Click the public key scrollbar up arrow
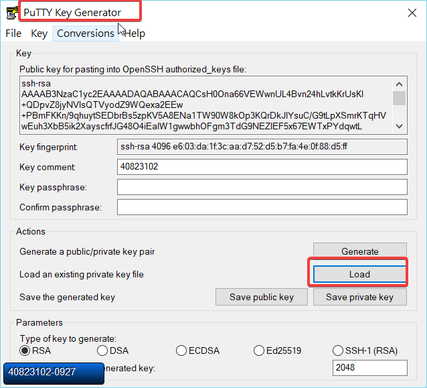The height and width of the screenshot is (388, 427). coord(399,84)
